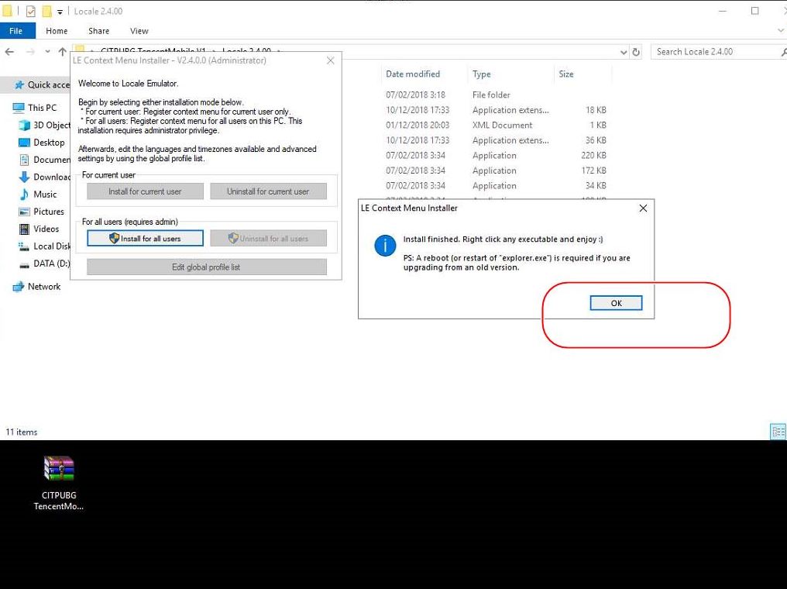Open the File menu
The image size is (787, 589).
pos(15,30)
